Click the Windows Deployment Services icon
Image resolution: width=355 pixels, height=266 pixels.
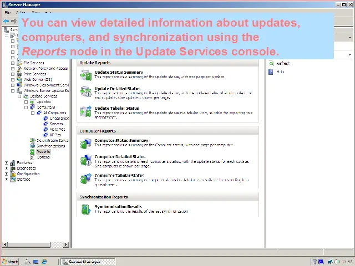[x=19, y=85]
